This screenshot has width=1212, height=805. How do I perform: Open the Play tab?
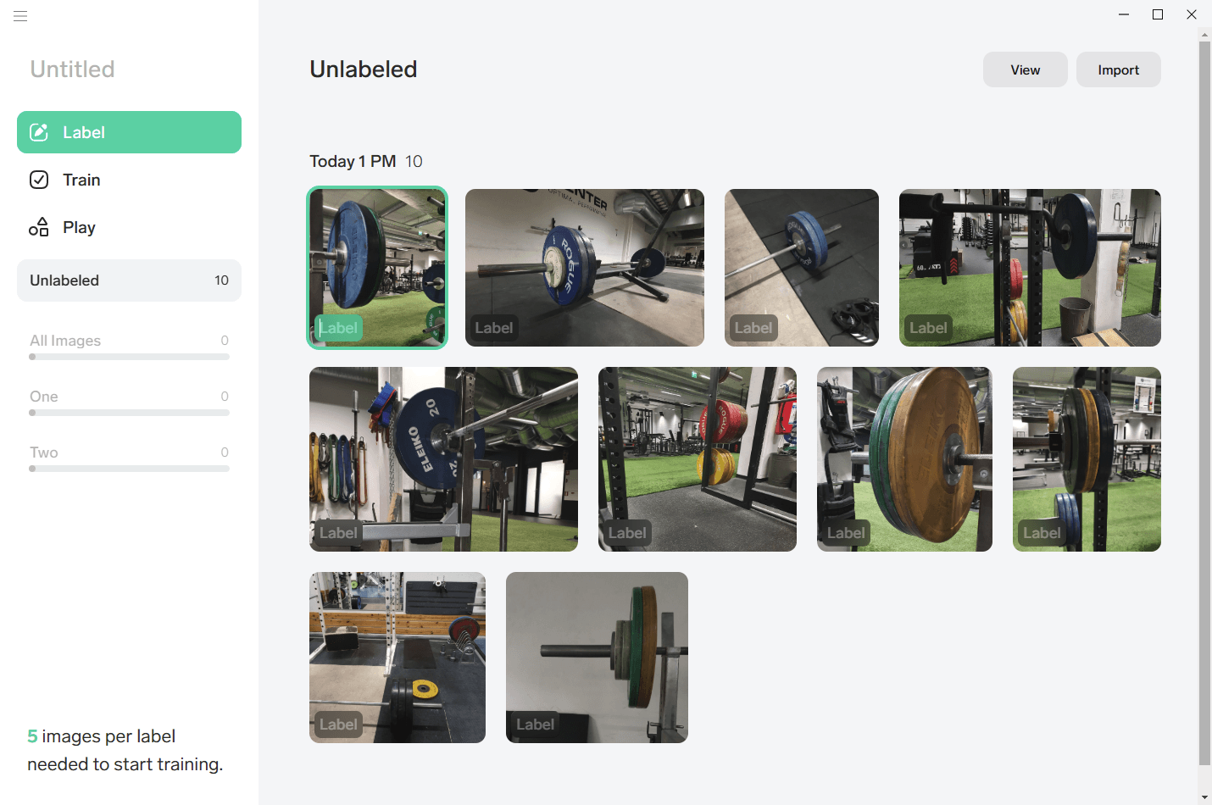pos(129,227)
